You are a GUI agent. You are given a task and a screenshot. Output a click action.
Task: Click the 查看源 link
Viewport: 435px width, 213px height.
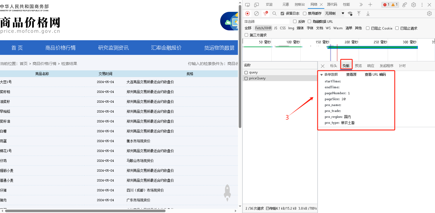[x=351, y=75]
